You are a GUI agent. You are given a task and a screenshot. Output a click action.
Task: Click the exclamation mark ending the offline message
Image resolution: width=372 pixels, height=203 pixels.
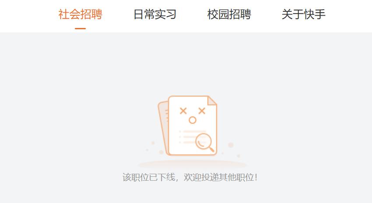point(256,177)
